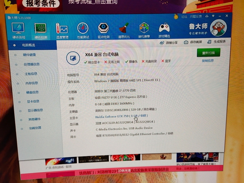Click 报考条件 banner in background window
Image resolution: width=244 pixels, height=183 pixels.
(x=40, y=3)
